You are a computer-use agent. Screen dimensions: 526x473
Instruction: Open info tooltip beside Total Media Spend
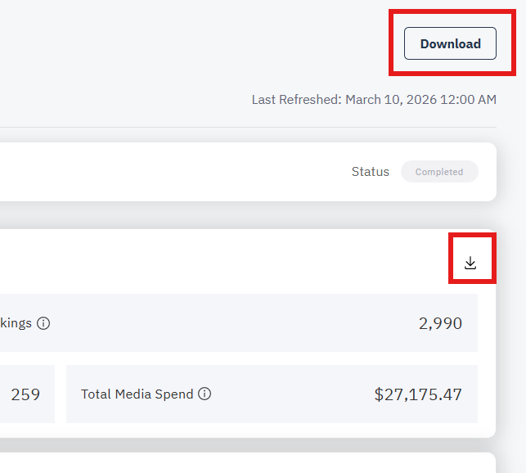tap(205, 394)
